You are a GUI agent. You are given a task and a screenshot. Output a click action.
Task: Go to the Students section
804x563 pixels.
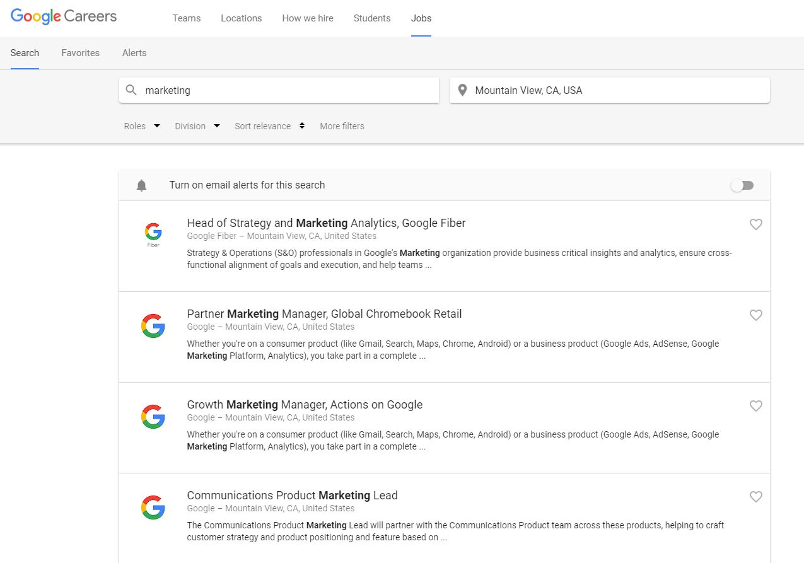point(372,18)
